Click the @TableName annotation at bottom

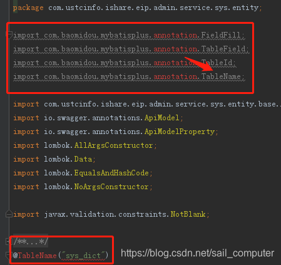pyautogui.click(x=35, y=256)
